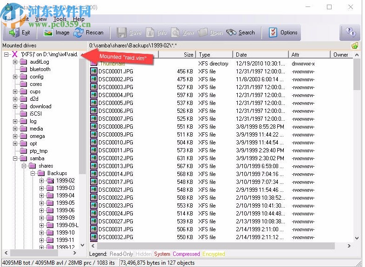365x267 pixels.
Task: Click the help question mark icon
Action: click(x=350, y=33)
